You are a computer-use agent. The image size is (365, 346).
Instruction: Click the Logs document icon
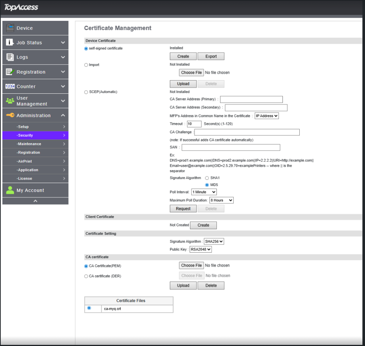pyautogui.click(x=10, y=57)
